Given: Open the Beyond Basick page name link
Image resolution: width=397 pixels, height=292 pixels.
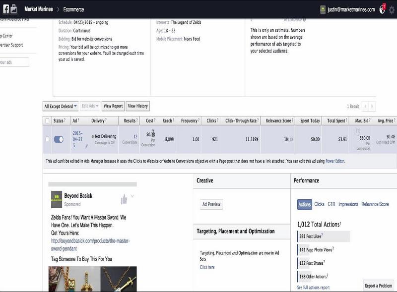Looking at the screenshot, I should click(x=78, y=196).
